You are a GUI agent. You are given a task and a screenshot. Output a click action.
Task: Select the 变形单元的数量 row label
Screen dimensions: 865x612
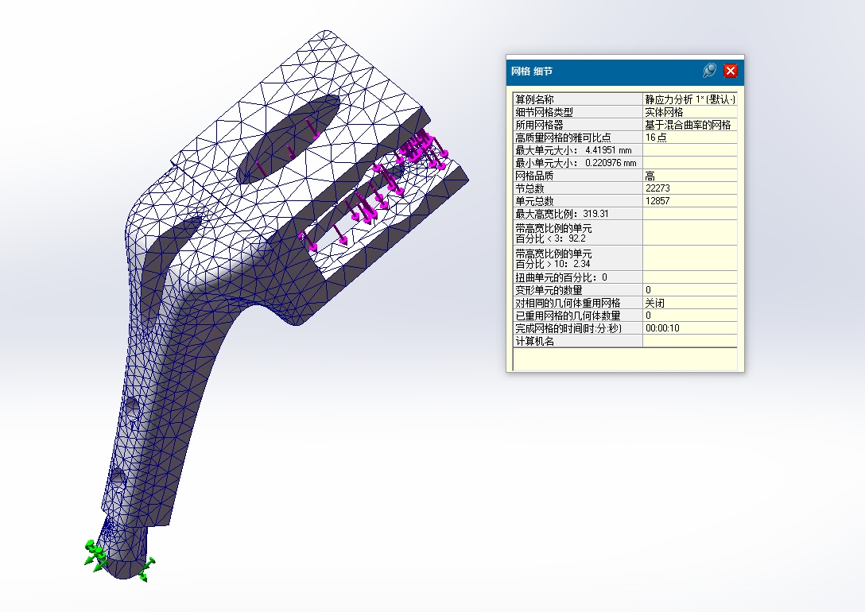pyautogui.click(x=577, y=289)
